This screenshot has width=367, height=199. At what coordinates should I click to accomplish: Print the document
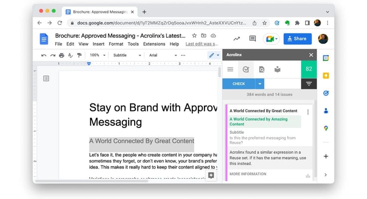pos(61,55)
